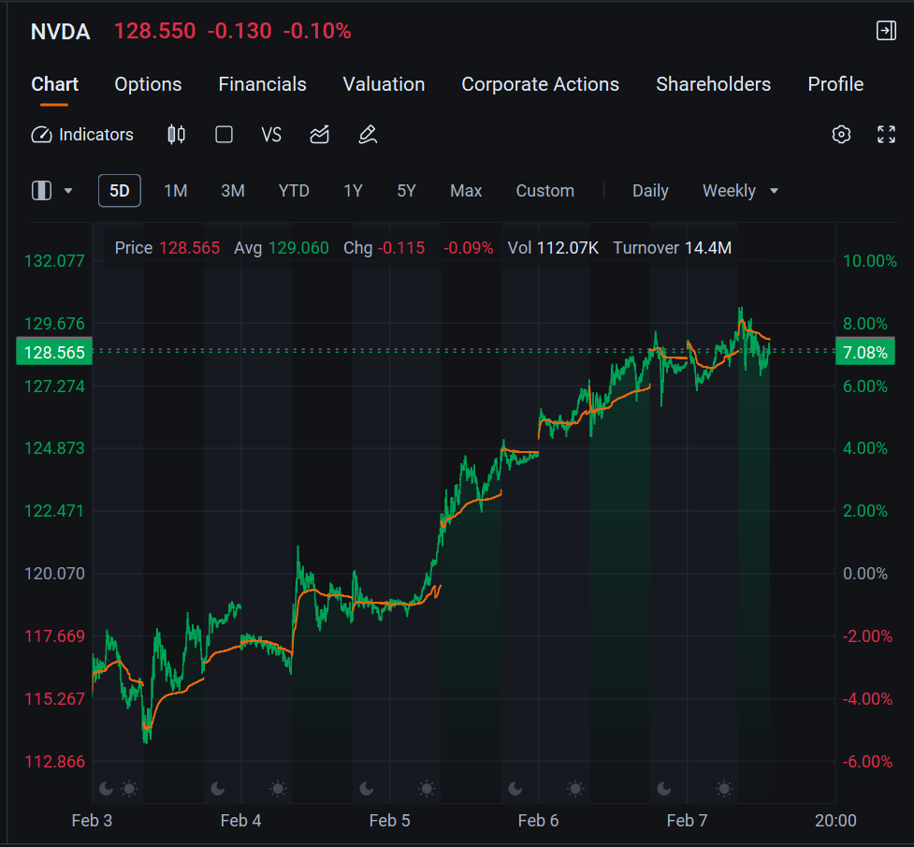Click the 112.866 price axis label
This screenshot has height=847, width=914.
(x=54, y=761)
